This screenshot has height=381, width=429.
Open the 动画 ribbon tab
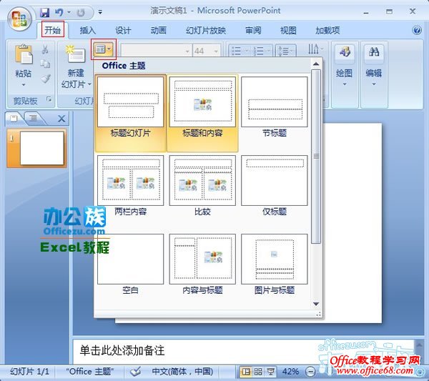pos(159,30)
